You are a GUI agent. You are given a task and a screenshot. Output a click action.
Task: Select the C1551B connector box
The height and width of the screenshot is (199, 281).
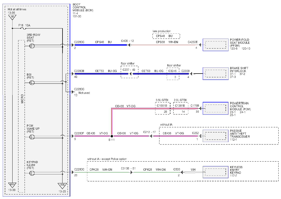click(x=163, y=108)
